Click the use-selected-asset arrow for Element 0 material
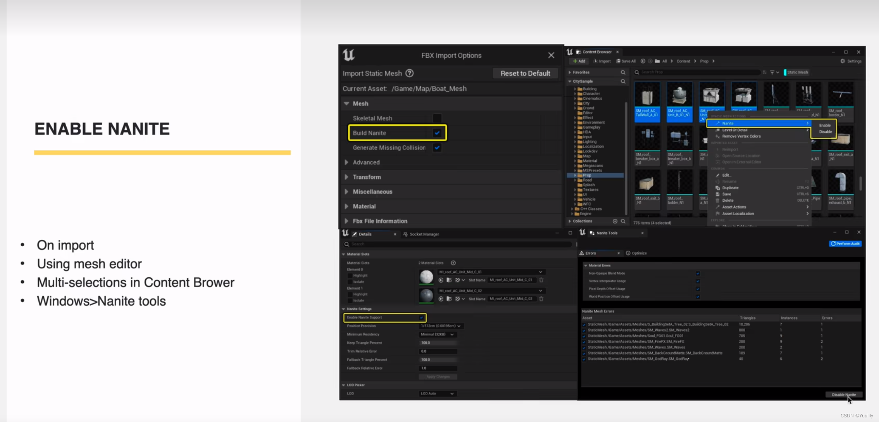879x422 pixels. 441,280
